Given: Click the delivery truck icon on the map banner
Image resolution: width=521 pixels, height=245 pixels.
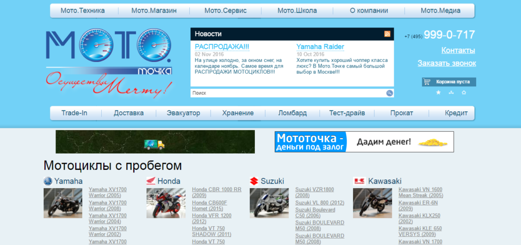Looking at the screenshot, I should 154,144.
